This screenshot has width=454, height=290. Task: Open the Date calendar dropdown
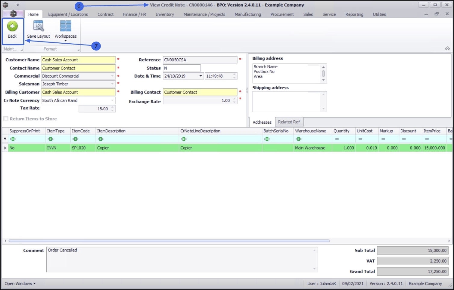(201, 76)
